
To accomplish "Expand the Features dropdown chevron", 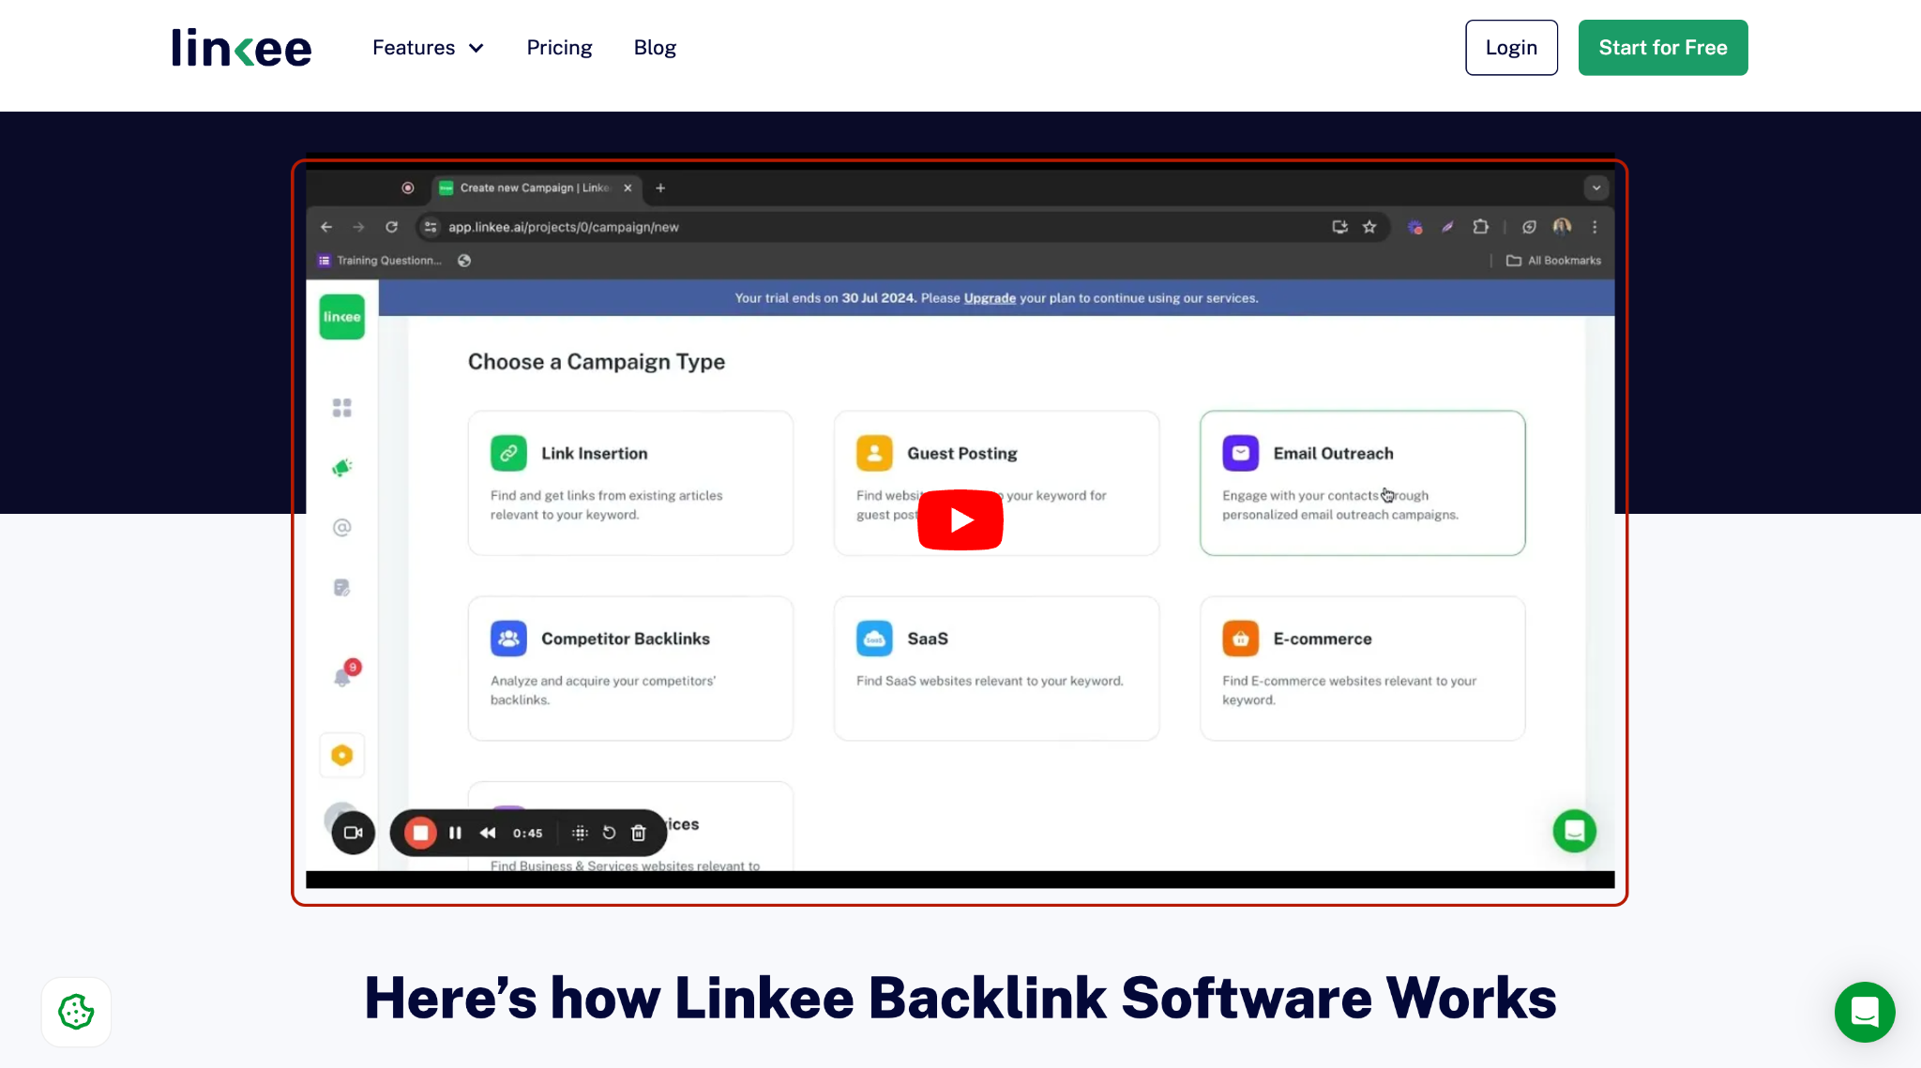I will pos(476,48).
